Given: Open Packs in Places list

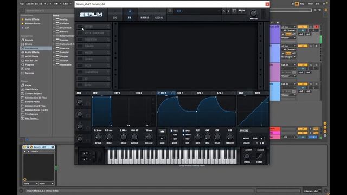Looking at the screenshot, I should pyautogui.click(x=28, y=86).
